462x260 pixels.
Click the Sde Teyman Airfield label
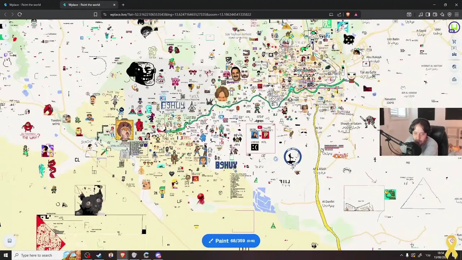tap(238, 34)
